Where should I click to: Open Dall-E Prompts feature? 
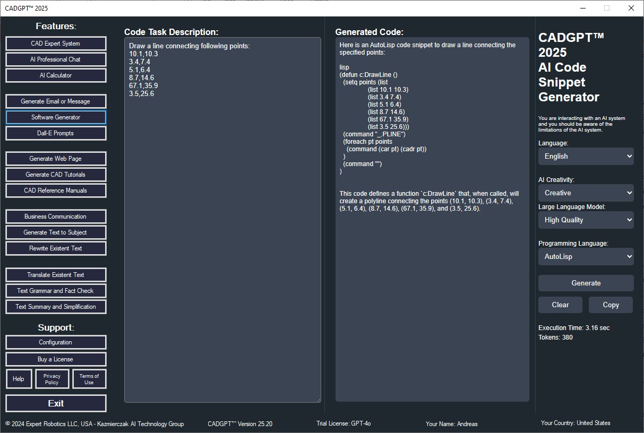pyautogui.click(x=56, y=133)
